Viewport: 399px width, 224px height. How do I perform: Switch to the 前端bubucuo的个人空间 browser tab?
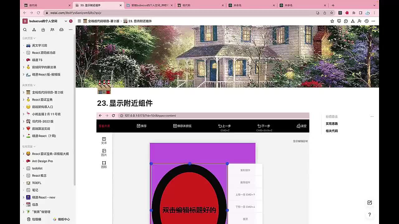149,5
